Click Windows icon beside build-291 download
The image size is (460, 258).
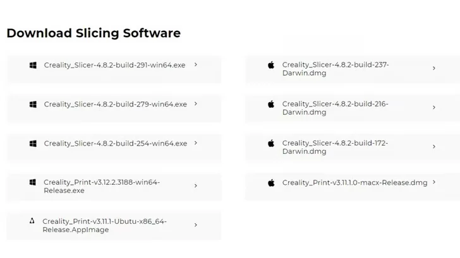[x=33, y=65]
